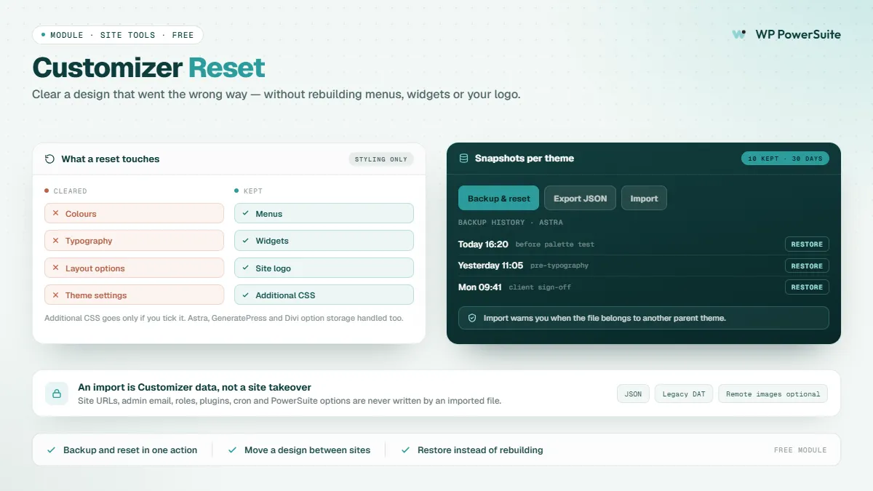Click the 'before palette test' note

click(555, 244)
